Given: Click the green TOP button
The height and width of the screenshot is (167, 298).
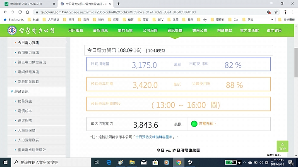Looking at the screenshot, I should [282, 146].
